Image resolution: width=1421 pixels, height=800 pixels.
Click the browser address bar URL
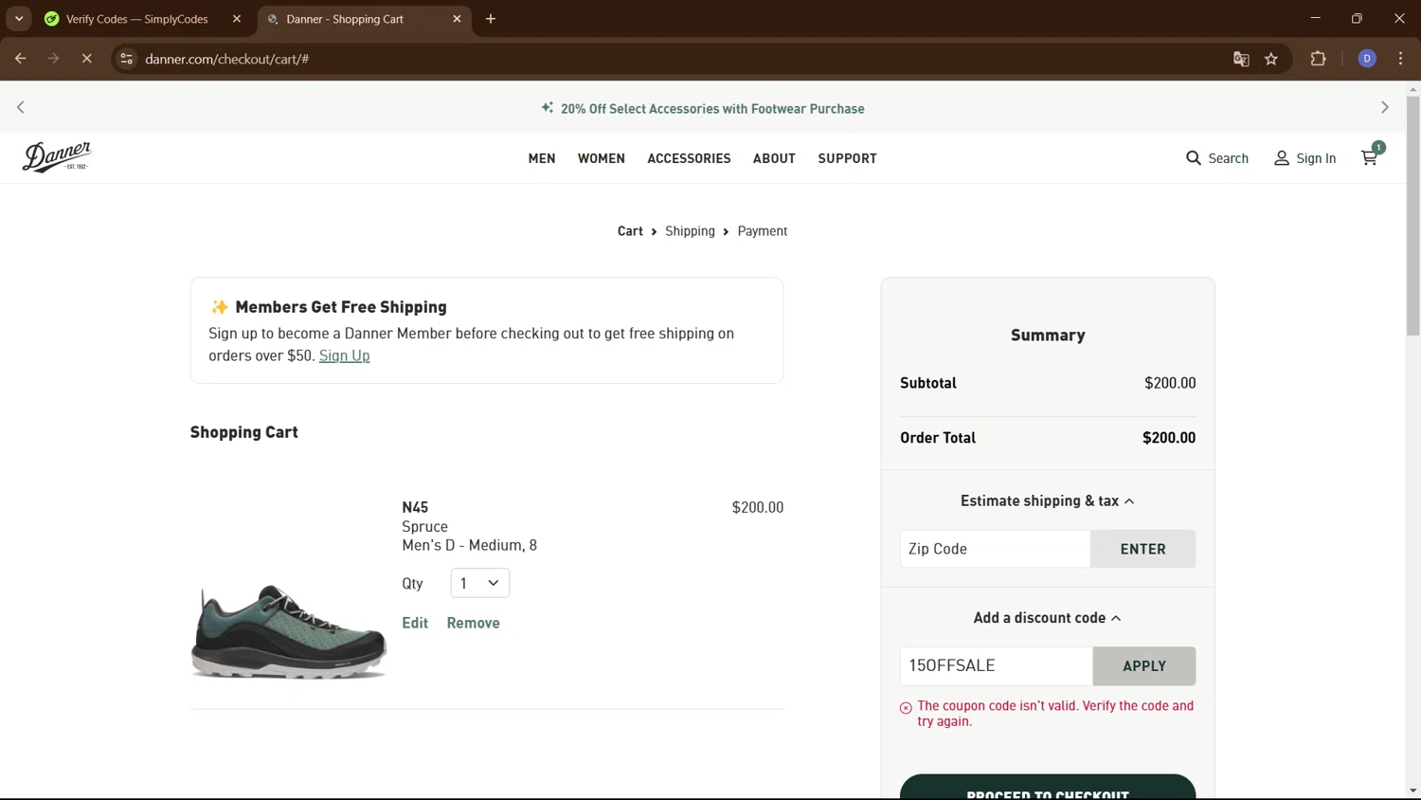coord(227,59)
